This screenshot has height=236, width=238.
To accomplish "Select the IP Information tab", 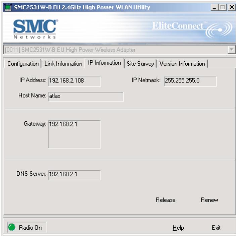I will (104, 63).
